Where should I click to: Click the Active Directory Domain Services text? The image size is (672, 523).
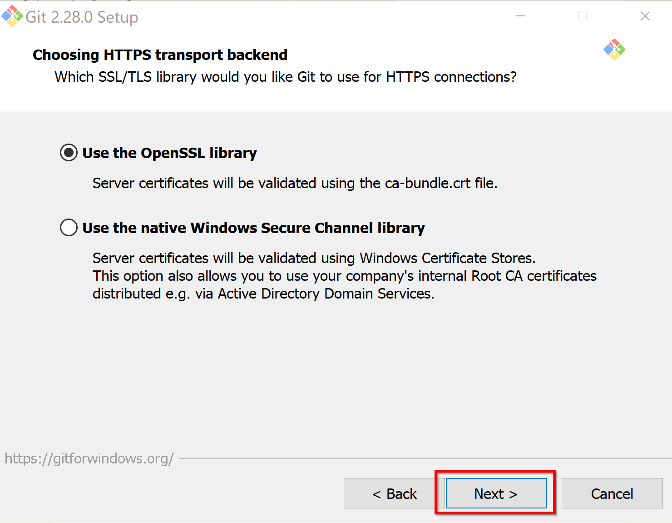coord(326,294)
